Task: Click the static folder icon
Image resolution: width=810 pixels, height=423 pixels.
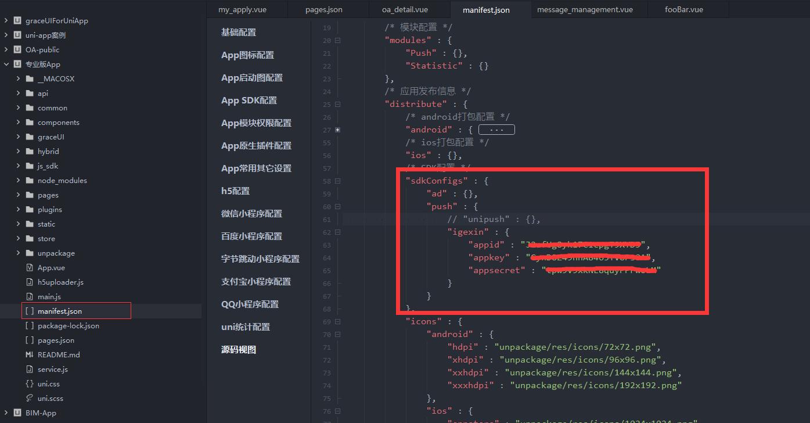Action: [x=30, y=224]
